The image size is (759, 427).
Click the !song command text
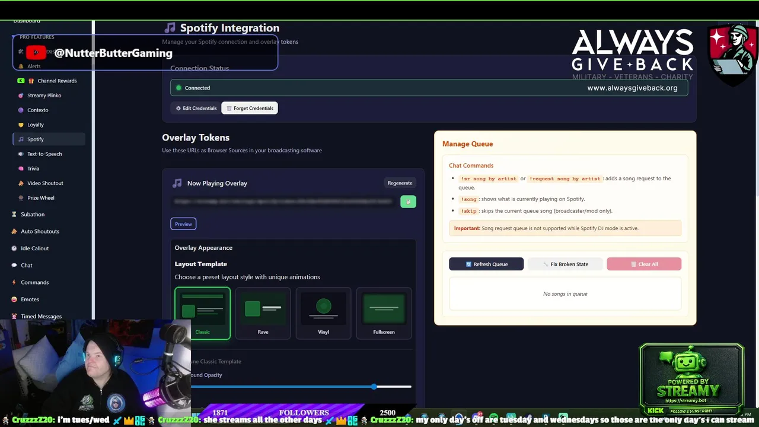[x=468, y=199]
